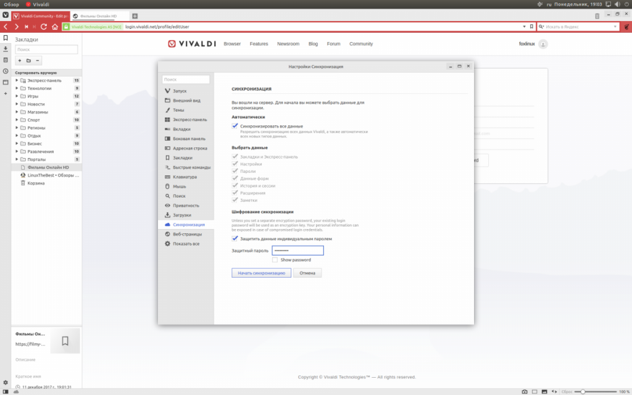The width and height of the screenshot is (632, 395).
Task: Open Вкладки settings section
Action: coord(186,129)
